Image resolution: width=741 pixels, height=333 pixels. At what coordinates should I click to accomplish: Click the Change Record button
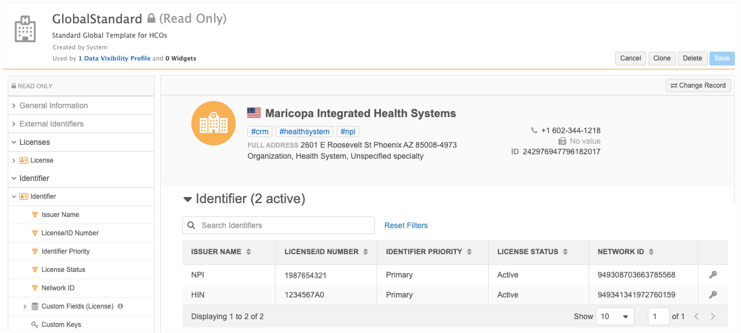[698, 85]
